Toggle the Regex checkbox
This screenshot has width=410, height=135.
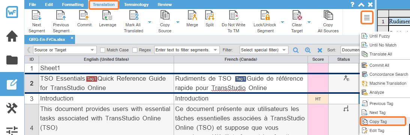[135, 50]
